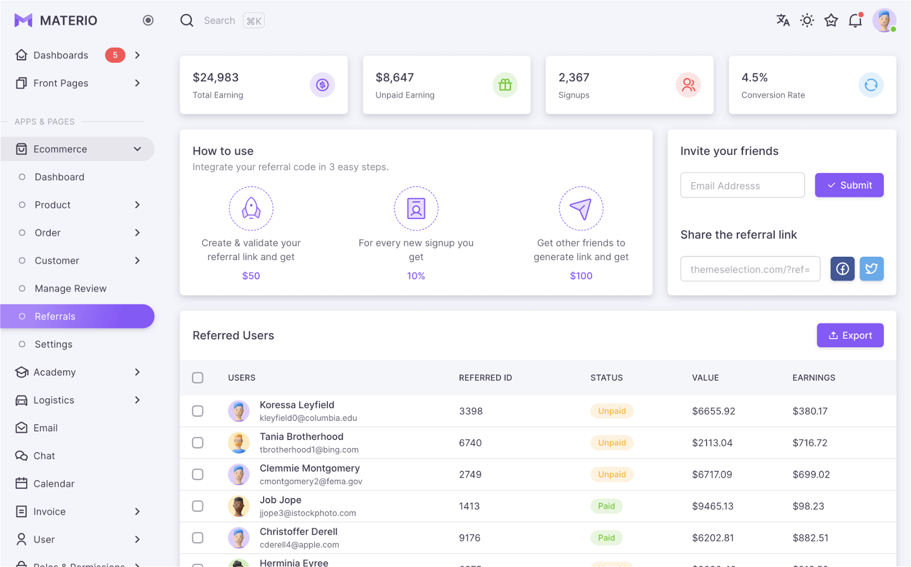Open the user avatar profile menu

coord(884,20)
